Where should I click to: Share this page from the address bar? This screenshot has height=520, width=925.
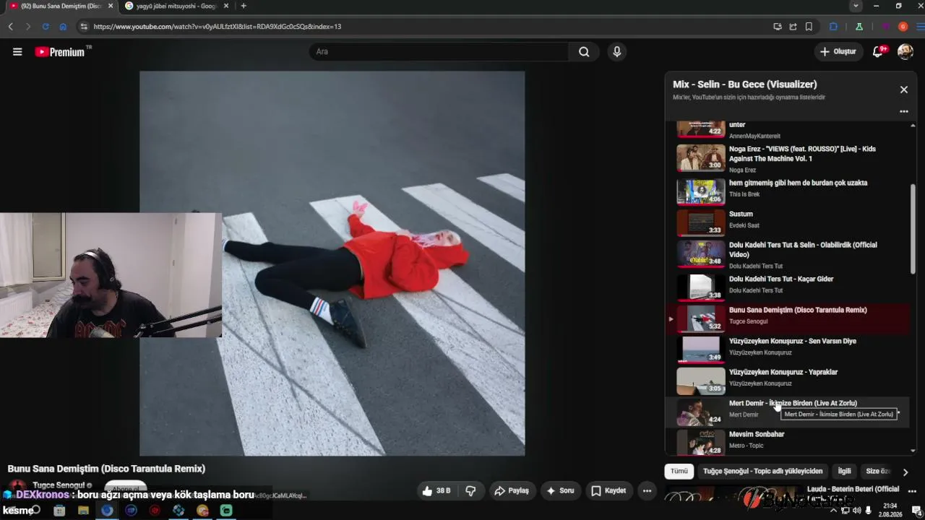(793, 27)
